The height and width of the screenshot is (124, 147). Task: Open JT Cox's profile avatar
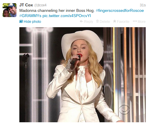[x=10, y=10]
